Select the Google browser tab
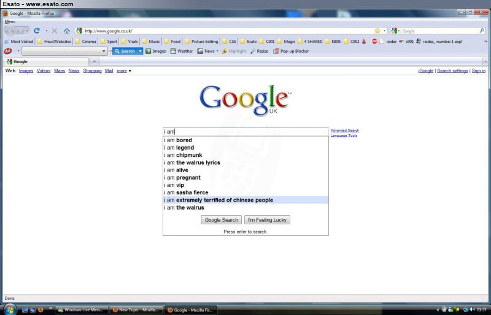491x315 pixels. [x=47, y=62]
